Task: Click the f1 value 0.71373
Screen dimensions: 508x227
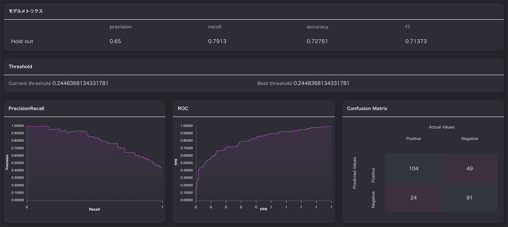Action: (x=415, y=42)
